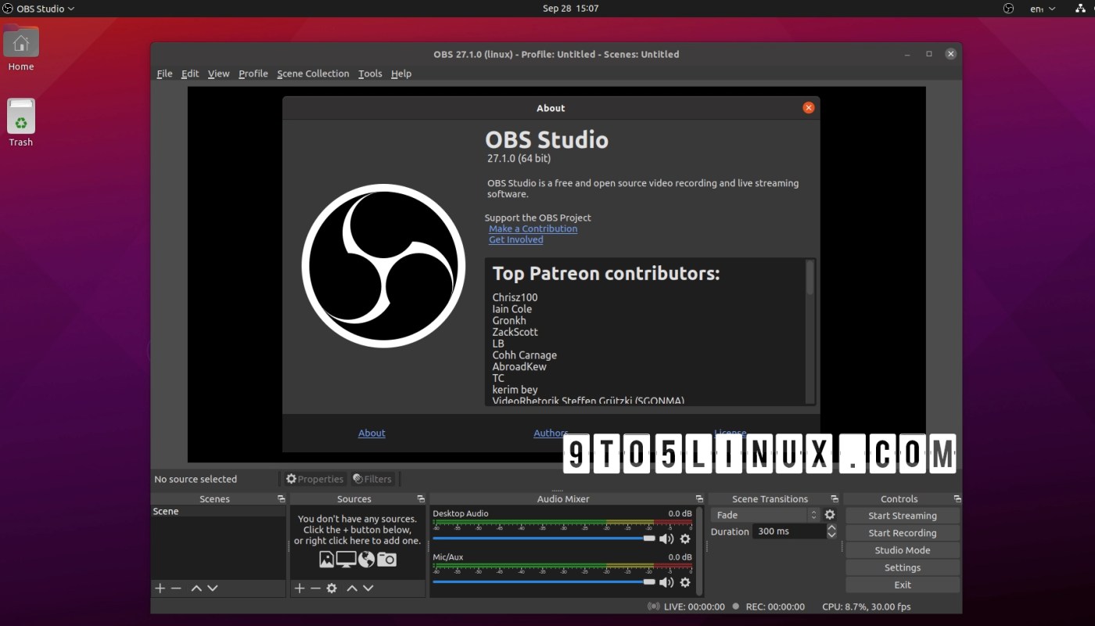
Task: Click the display capture monitor icon in Sources
Action: coord(346,559)
